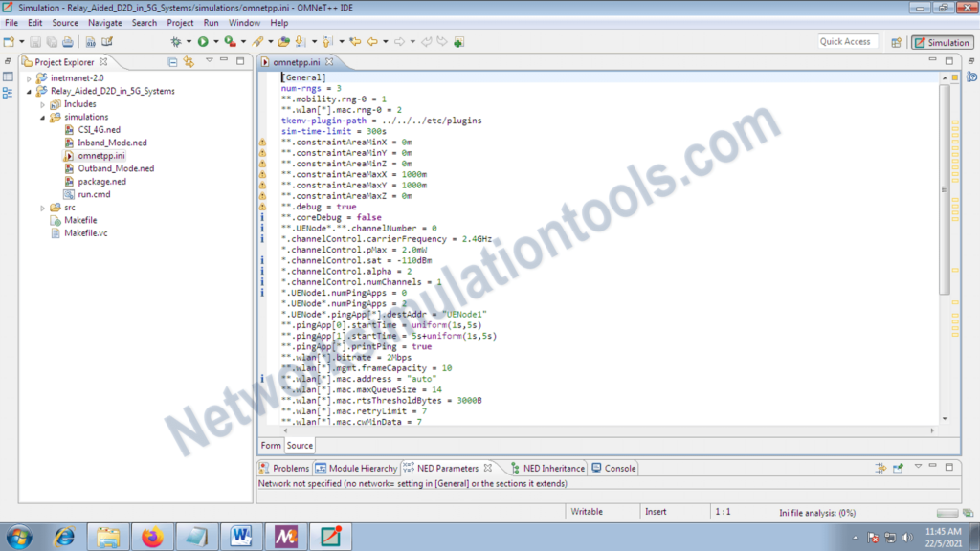Toggle the Simulation perspective button

coord(942,42)
